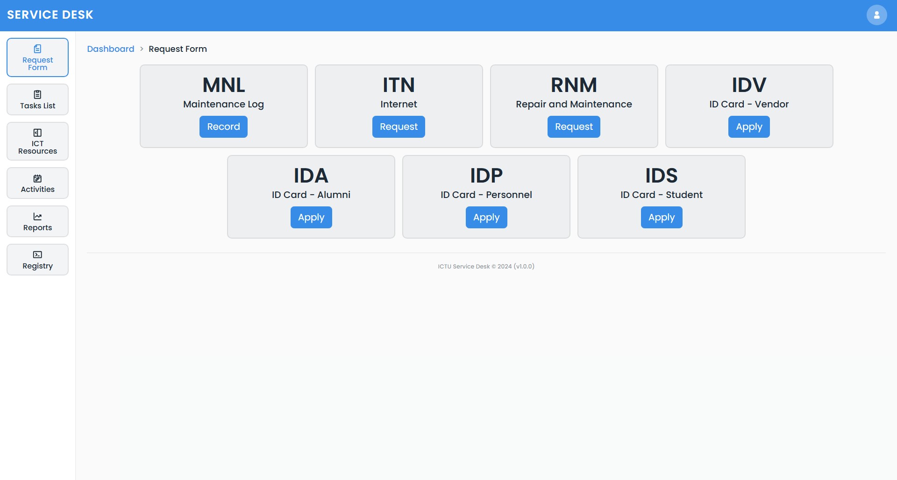Request a Repair and Maintenance service
The height and width of the screenshot is (480, 897).
pyautogui.click(x=574, y=127)
